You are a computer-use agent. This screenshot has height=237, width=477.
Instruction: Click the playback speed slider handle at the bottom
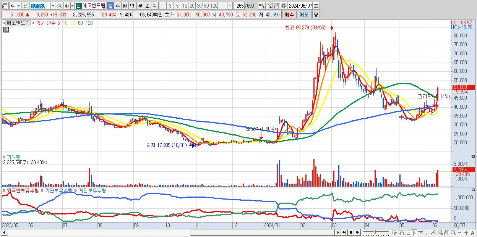coord(375,232)
